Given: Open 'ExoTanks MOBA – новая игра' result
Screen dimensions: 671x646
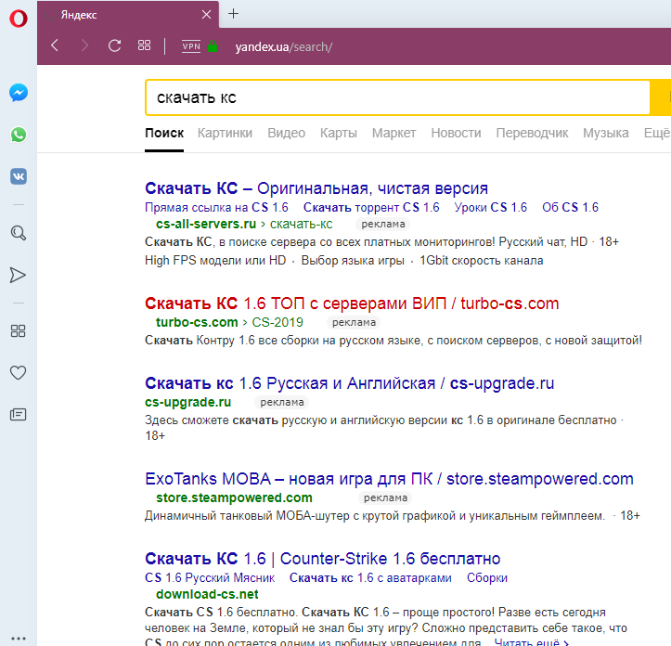Looking at the screenshot, I should (389, 479).
